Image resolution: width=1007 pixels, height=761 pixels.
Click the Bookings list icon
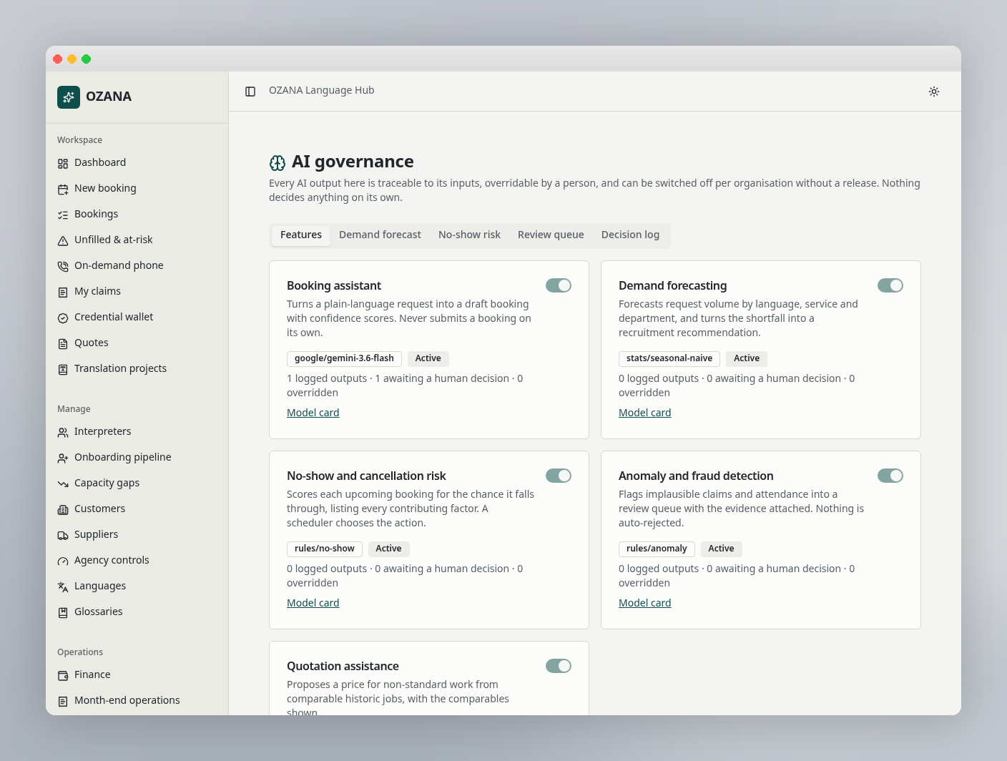tap(63, 215)
